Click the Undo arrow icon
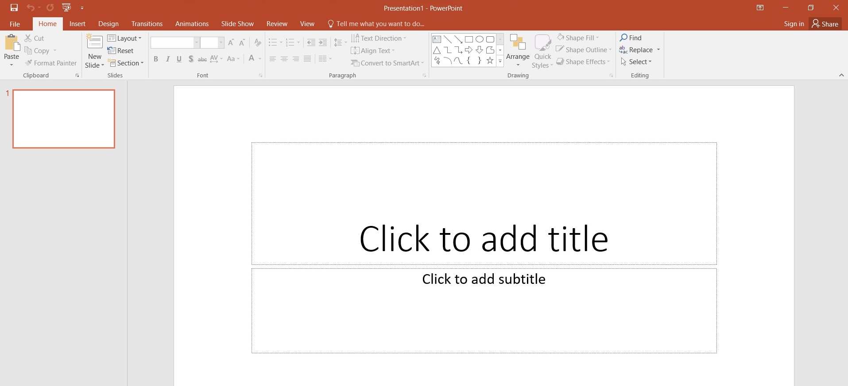The height and width of the screenshot is (386, 848). click(x=30, y=8)
